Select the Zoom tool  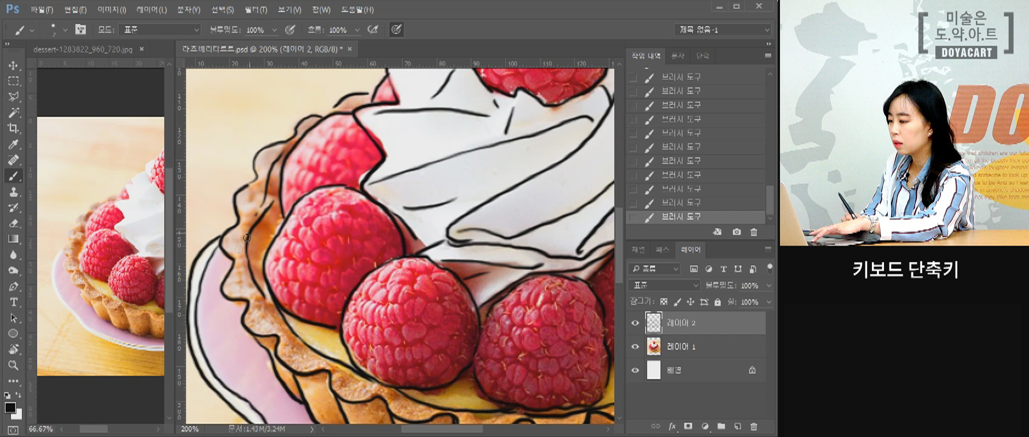coord(14,365)
